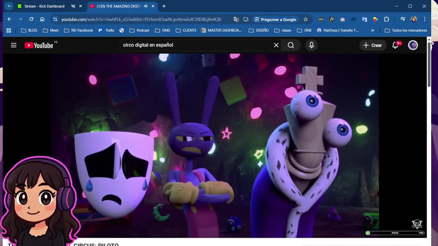This screenshot has height=246, width=438.
Task: Clear the search text with the X
Action: 276,45
